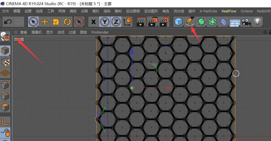Click the Floor environment icon
The image size is (271, 141).
click(235, 22)
